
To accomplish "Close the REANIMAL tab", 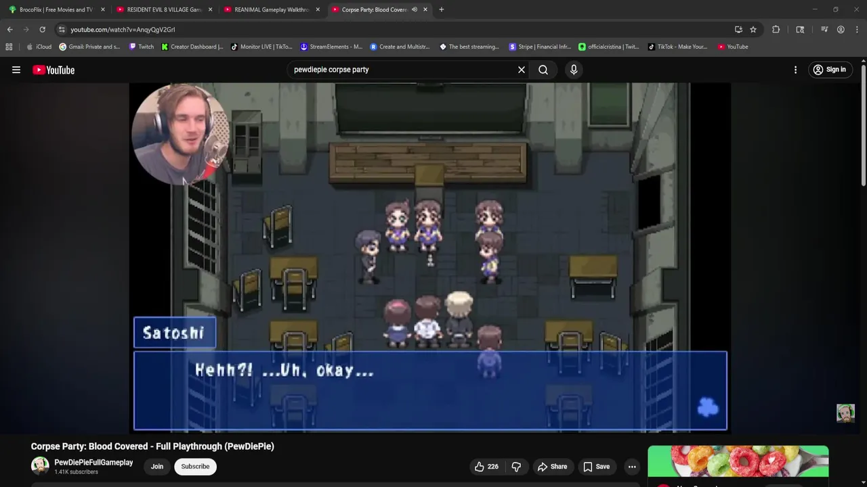I will click(x=318, y=9).
